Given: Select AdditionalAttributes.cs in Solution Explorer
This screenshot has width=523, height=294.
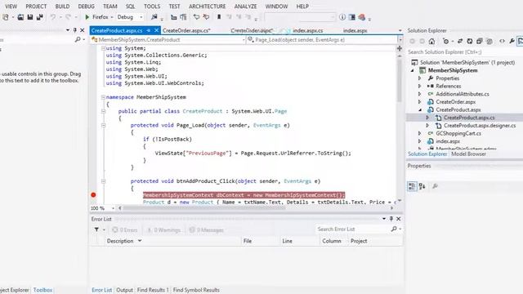Looking at the screenshot, I should [x=463, y=94].
